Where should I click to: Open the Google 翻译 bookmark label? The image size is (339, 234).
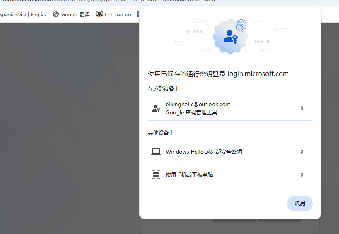tap(76, 14)
